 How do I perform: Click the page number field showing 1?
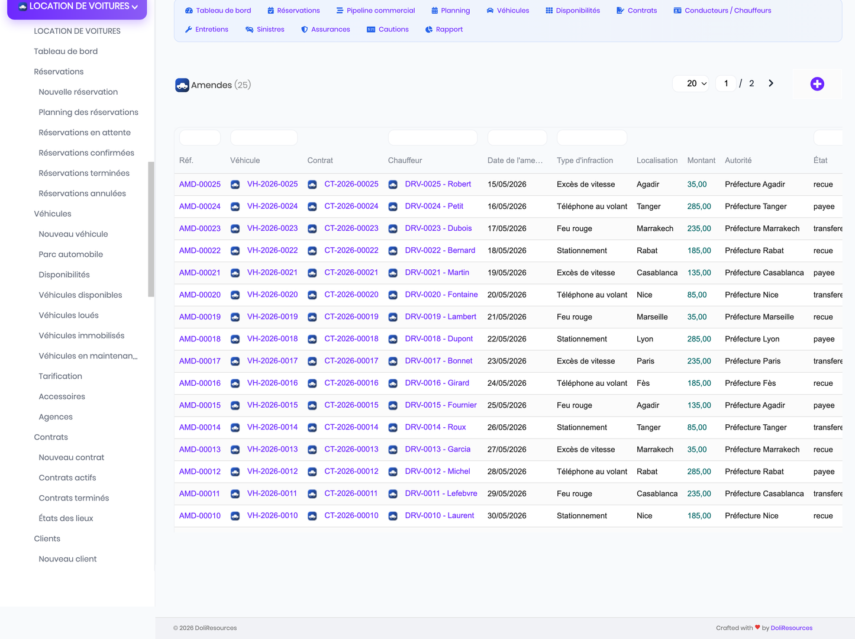pyautogui.click(x=726, y=83)
